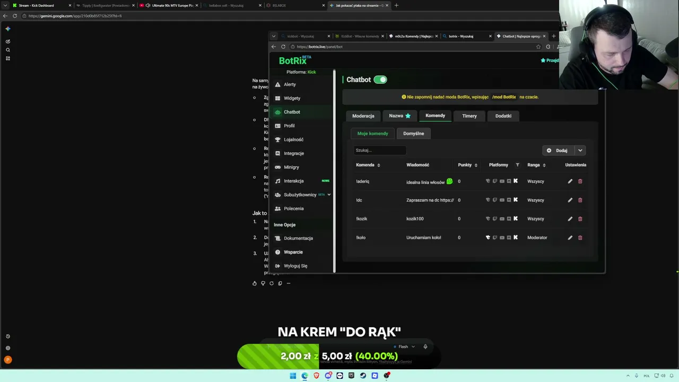This screenshot has width=679, height=382.
Task: Edit the !kozik command
Action: tap(570, 219)
